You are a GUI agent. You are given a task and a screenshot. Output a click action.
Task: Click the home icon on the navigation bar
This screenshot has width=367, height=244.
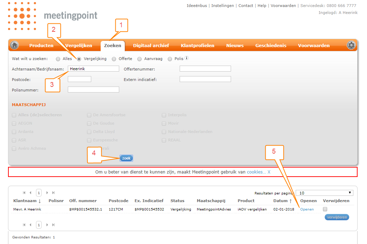pyautogui.click(x=14, y=45)
